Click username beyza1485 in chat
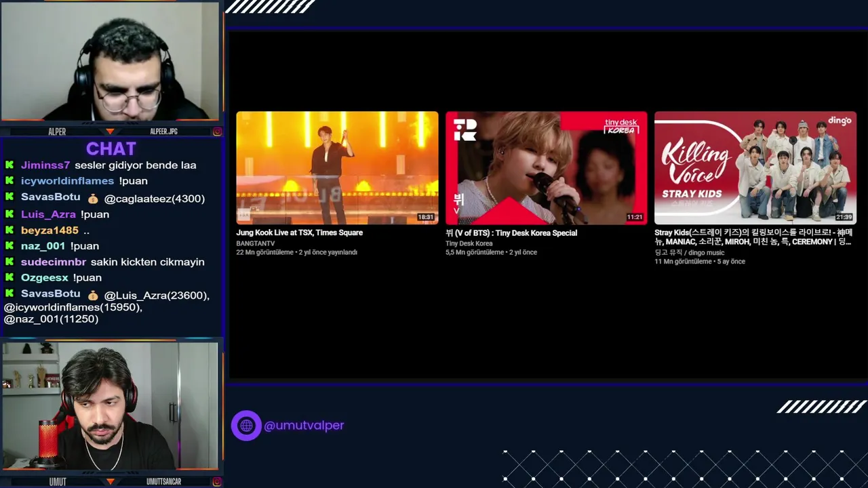868x488 pixels. coord(50,230)
